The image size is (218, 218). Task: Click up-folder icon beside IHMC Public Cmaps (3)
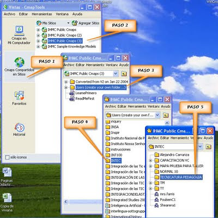tap(124, 74)
